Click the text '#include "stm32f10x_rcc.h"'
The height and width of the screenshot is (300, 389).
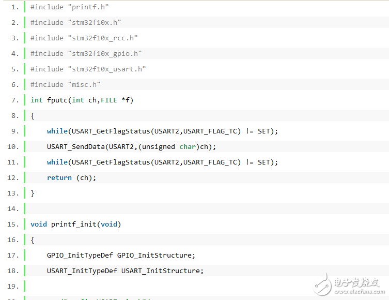(84, 38)
